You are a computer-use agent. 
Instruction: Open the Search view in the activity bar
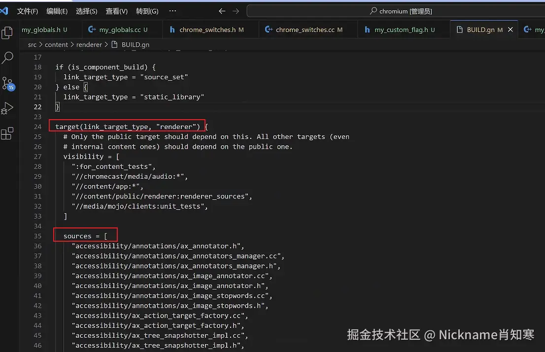point(7,58)
